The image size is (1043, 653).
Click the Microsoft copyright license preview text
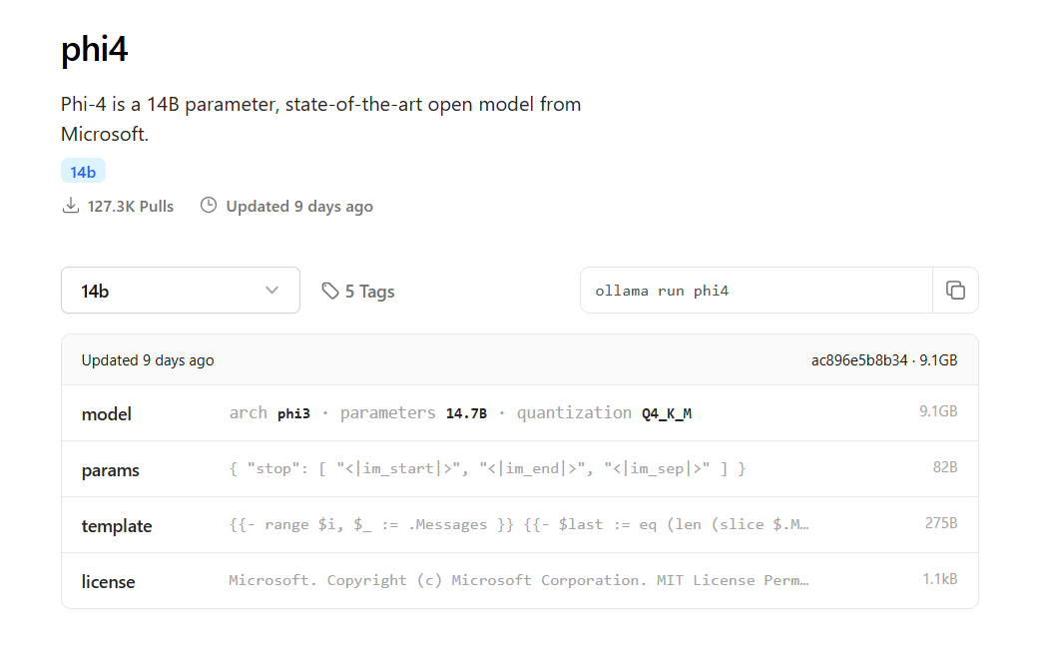tap(519, 580)
